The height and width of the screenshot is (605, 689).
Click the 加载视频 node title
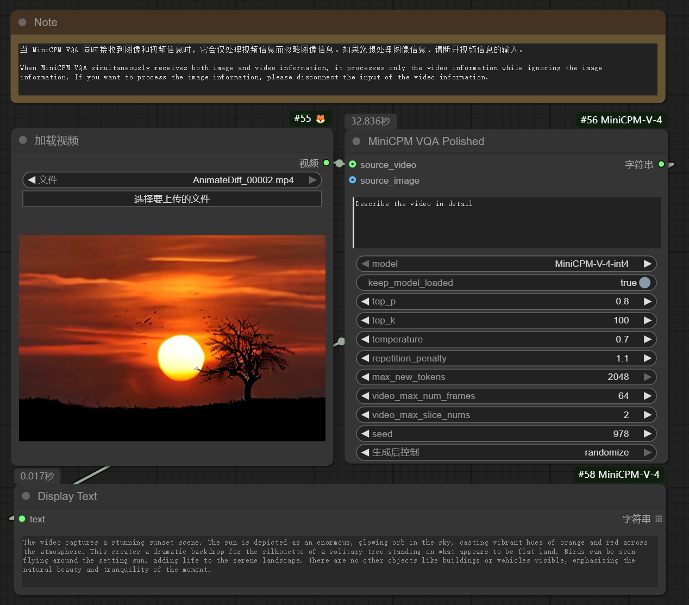pos(57,140)
